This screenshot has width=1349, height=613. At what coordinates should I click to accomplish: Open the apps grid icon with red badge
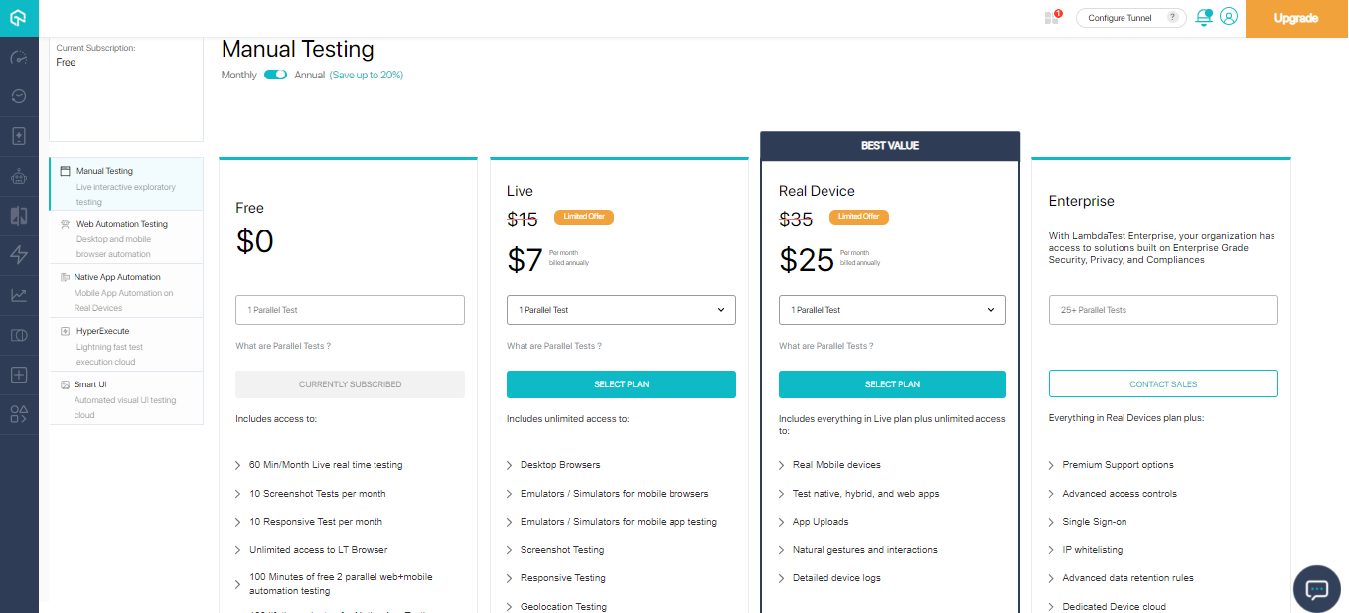coord(1052,17)
